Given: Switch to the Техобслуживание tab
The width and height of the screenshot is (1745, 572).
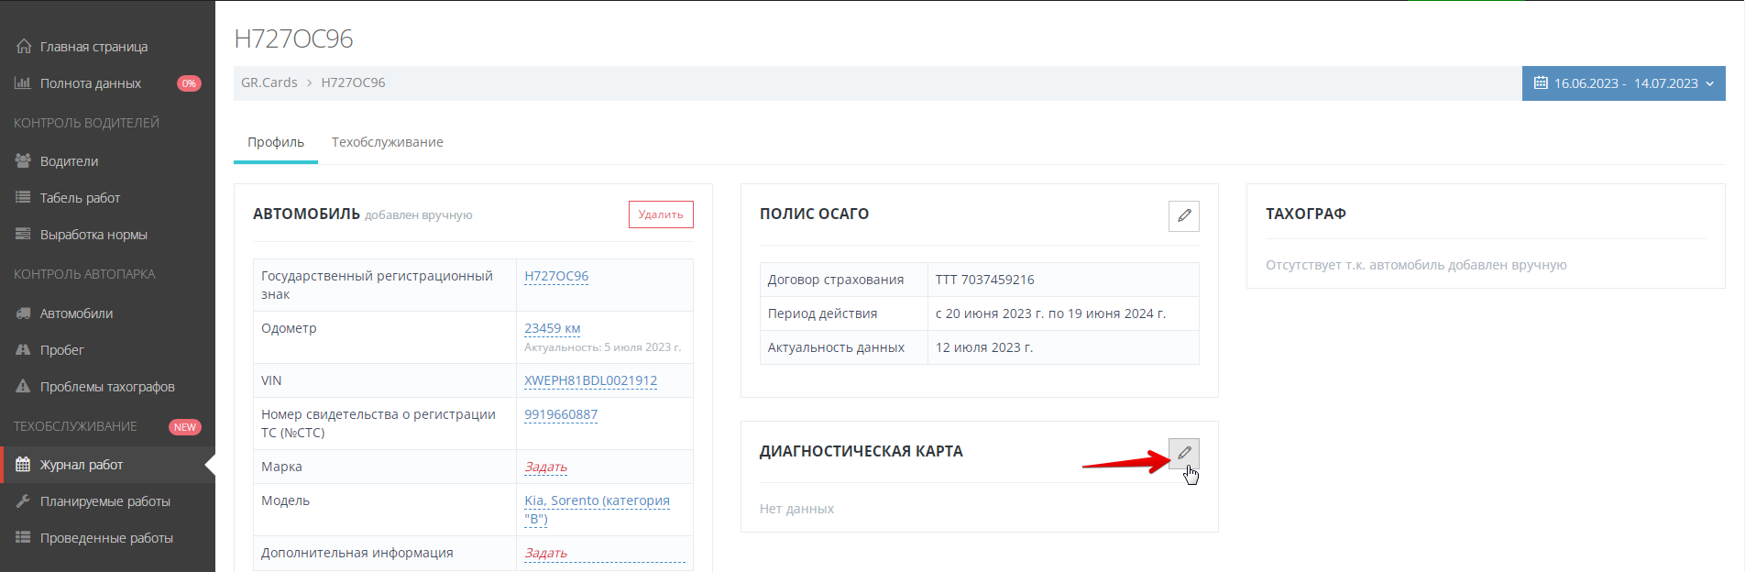Looking at the screenshot, I should point(387,142).
